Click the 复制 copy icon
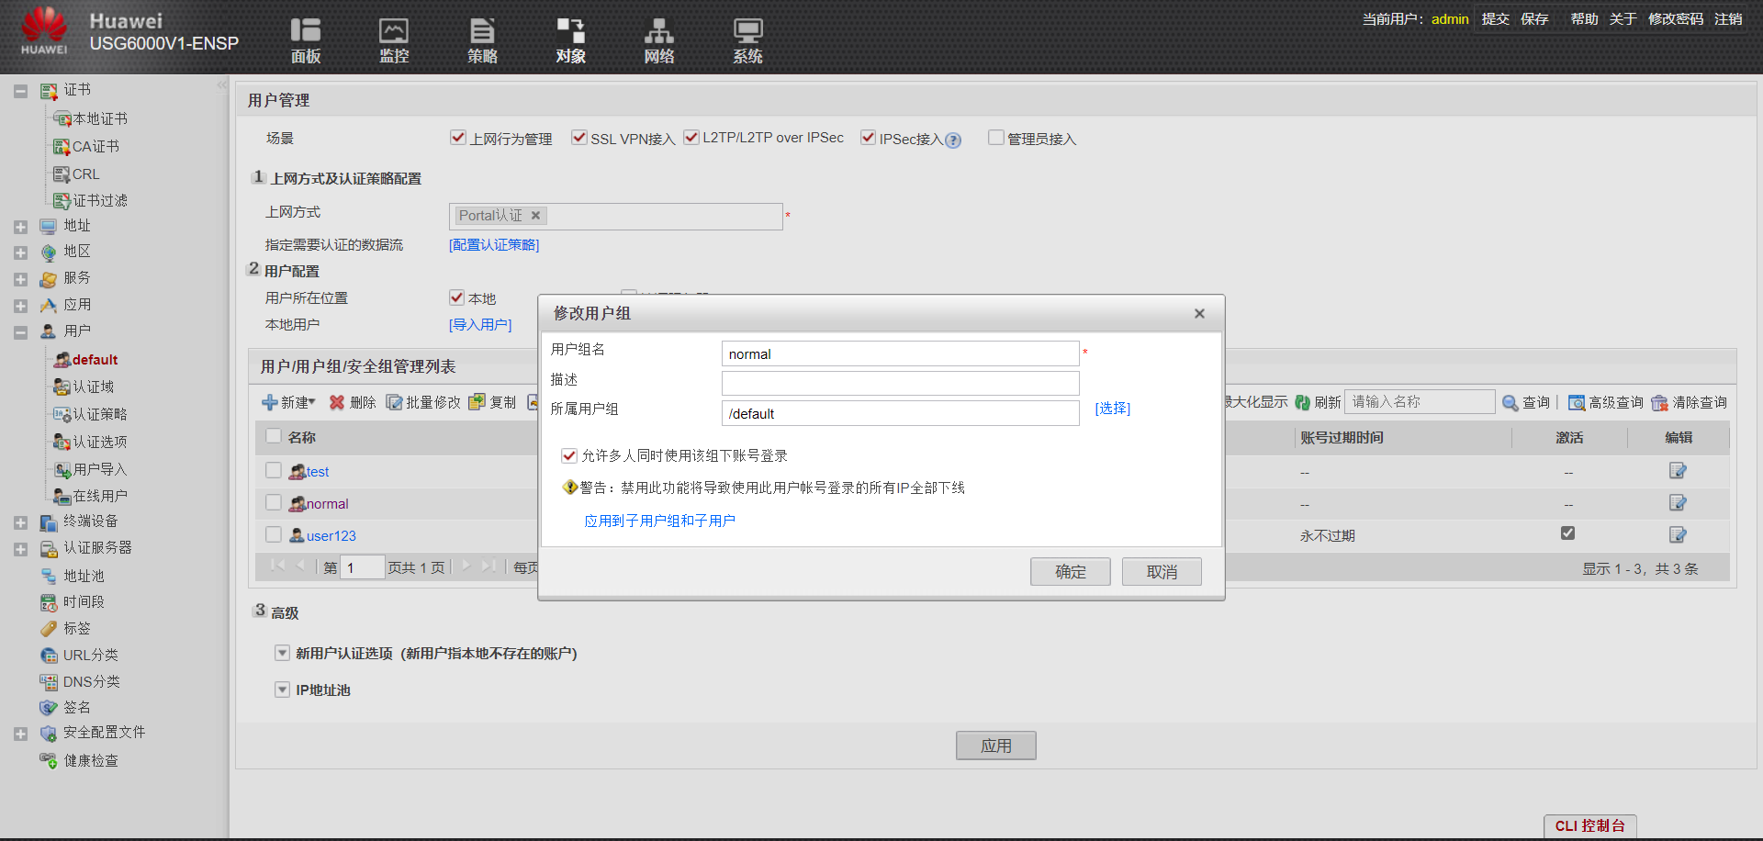 pyautogui.click(x=477, y=402)
